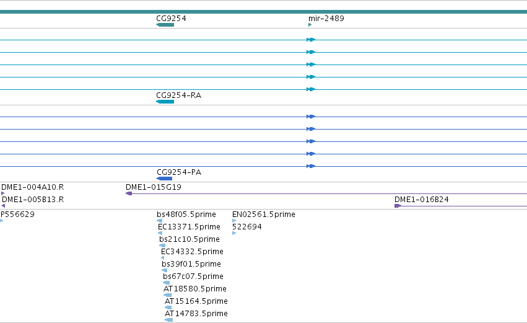Click the DME1-016B24 purple arrowhead
527x323 pixels.
pyautogui.click(x=398, y=206)
